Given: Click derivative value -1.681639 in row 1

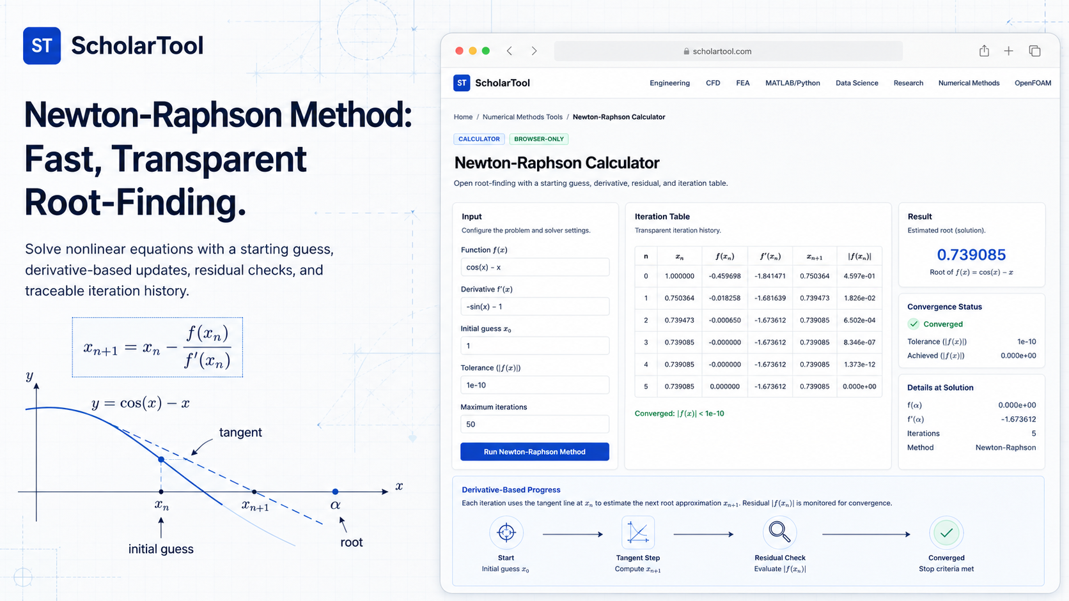Looking at the screenshot, I should 770,298.
